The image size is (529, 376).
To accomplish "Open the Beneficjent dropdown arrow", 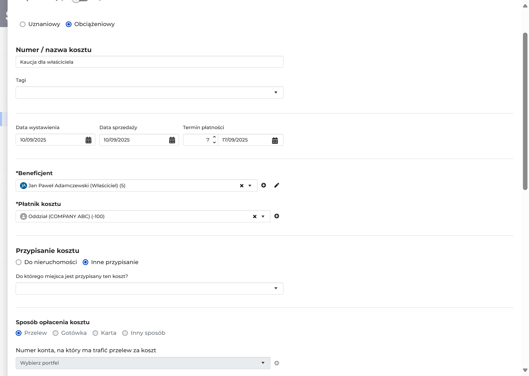I will pyautogui.click(x=250, y=186).
